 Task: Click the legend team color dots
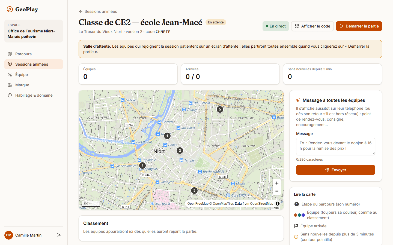(299, 215)
